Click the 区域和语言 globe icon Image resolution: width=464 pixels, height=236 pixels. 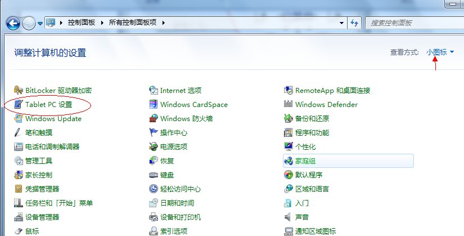click(288, 189)
